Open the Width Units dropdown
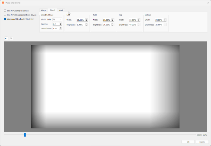 (57, 20)
